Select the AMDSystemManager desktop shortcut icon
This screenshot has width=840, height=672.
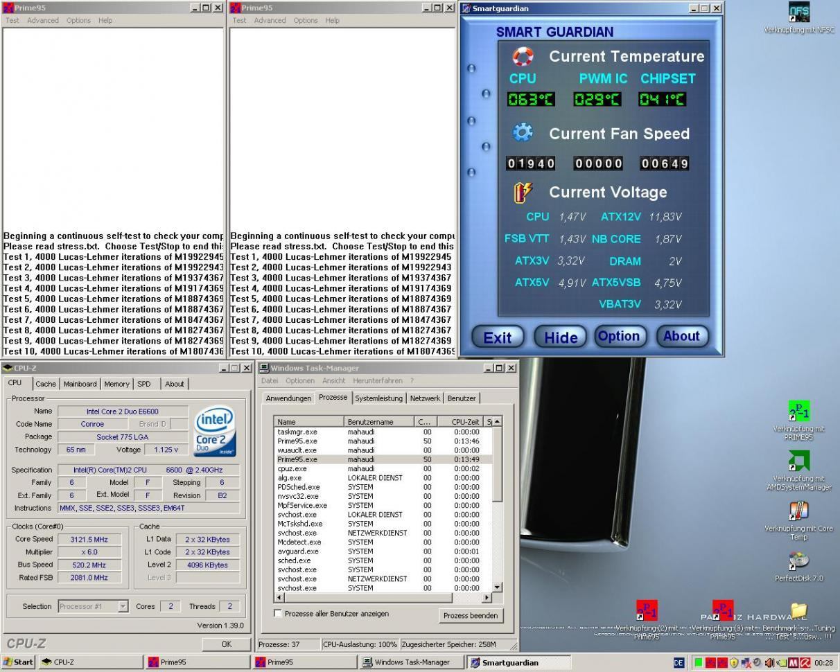point(799,461)
